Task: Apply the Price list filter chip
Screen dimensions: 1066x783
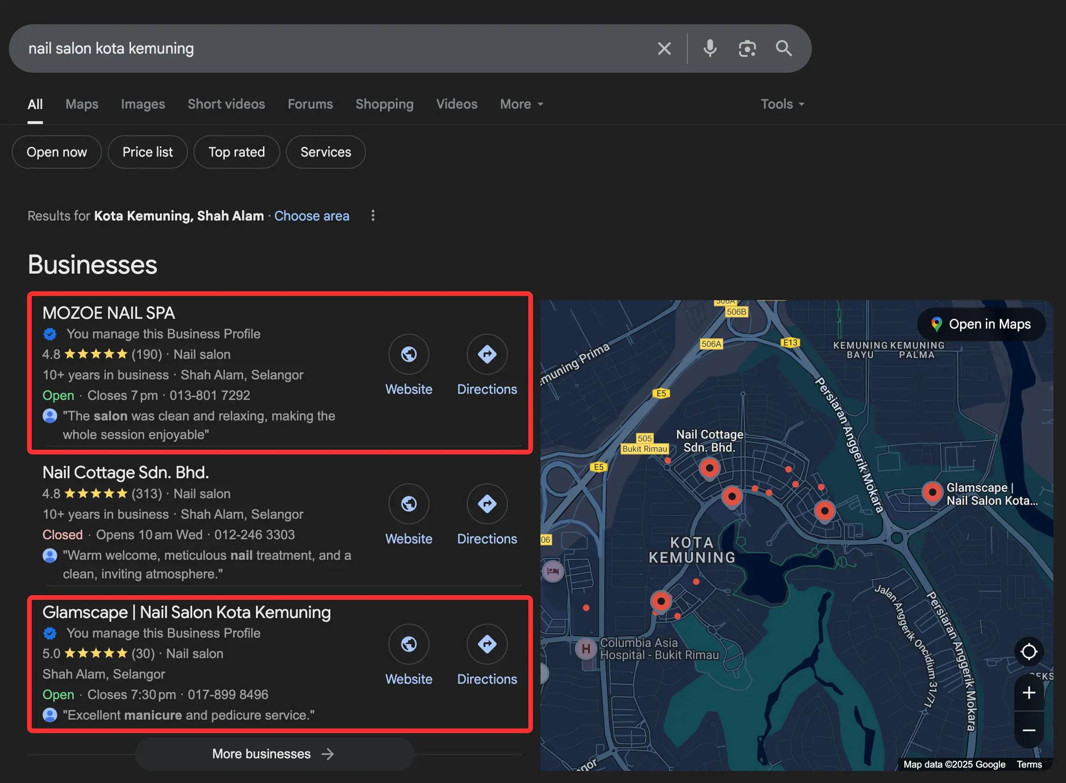Action: click(x=147, y=152)
